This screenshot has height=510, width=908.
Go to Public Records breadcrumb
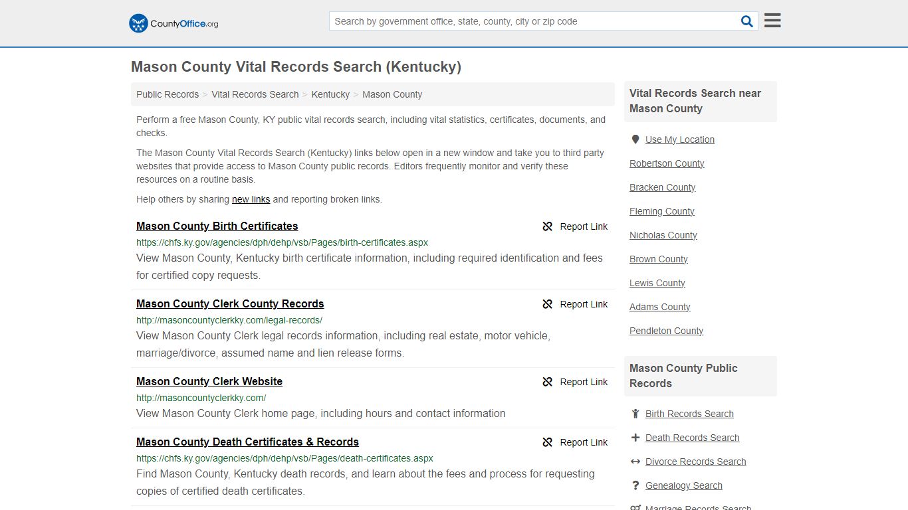click(x=168, y=94)
